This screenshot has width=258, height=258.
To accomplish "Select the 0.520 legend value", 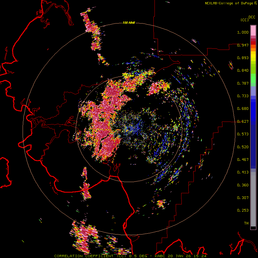I will point(243,147).
